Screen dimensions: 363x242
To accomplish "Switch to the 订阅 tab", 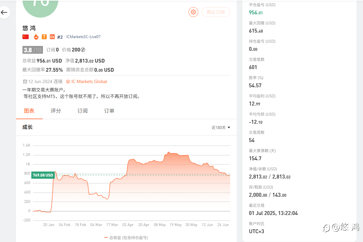I will click(x=82, y=111).
